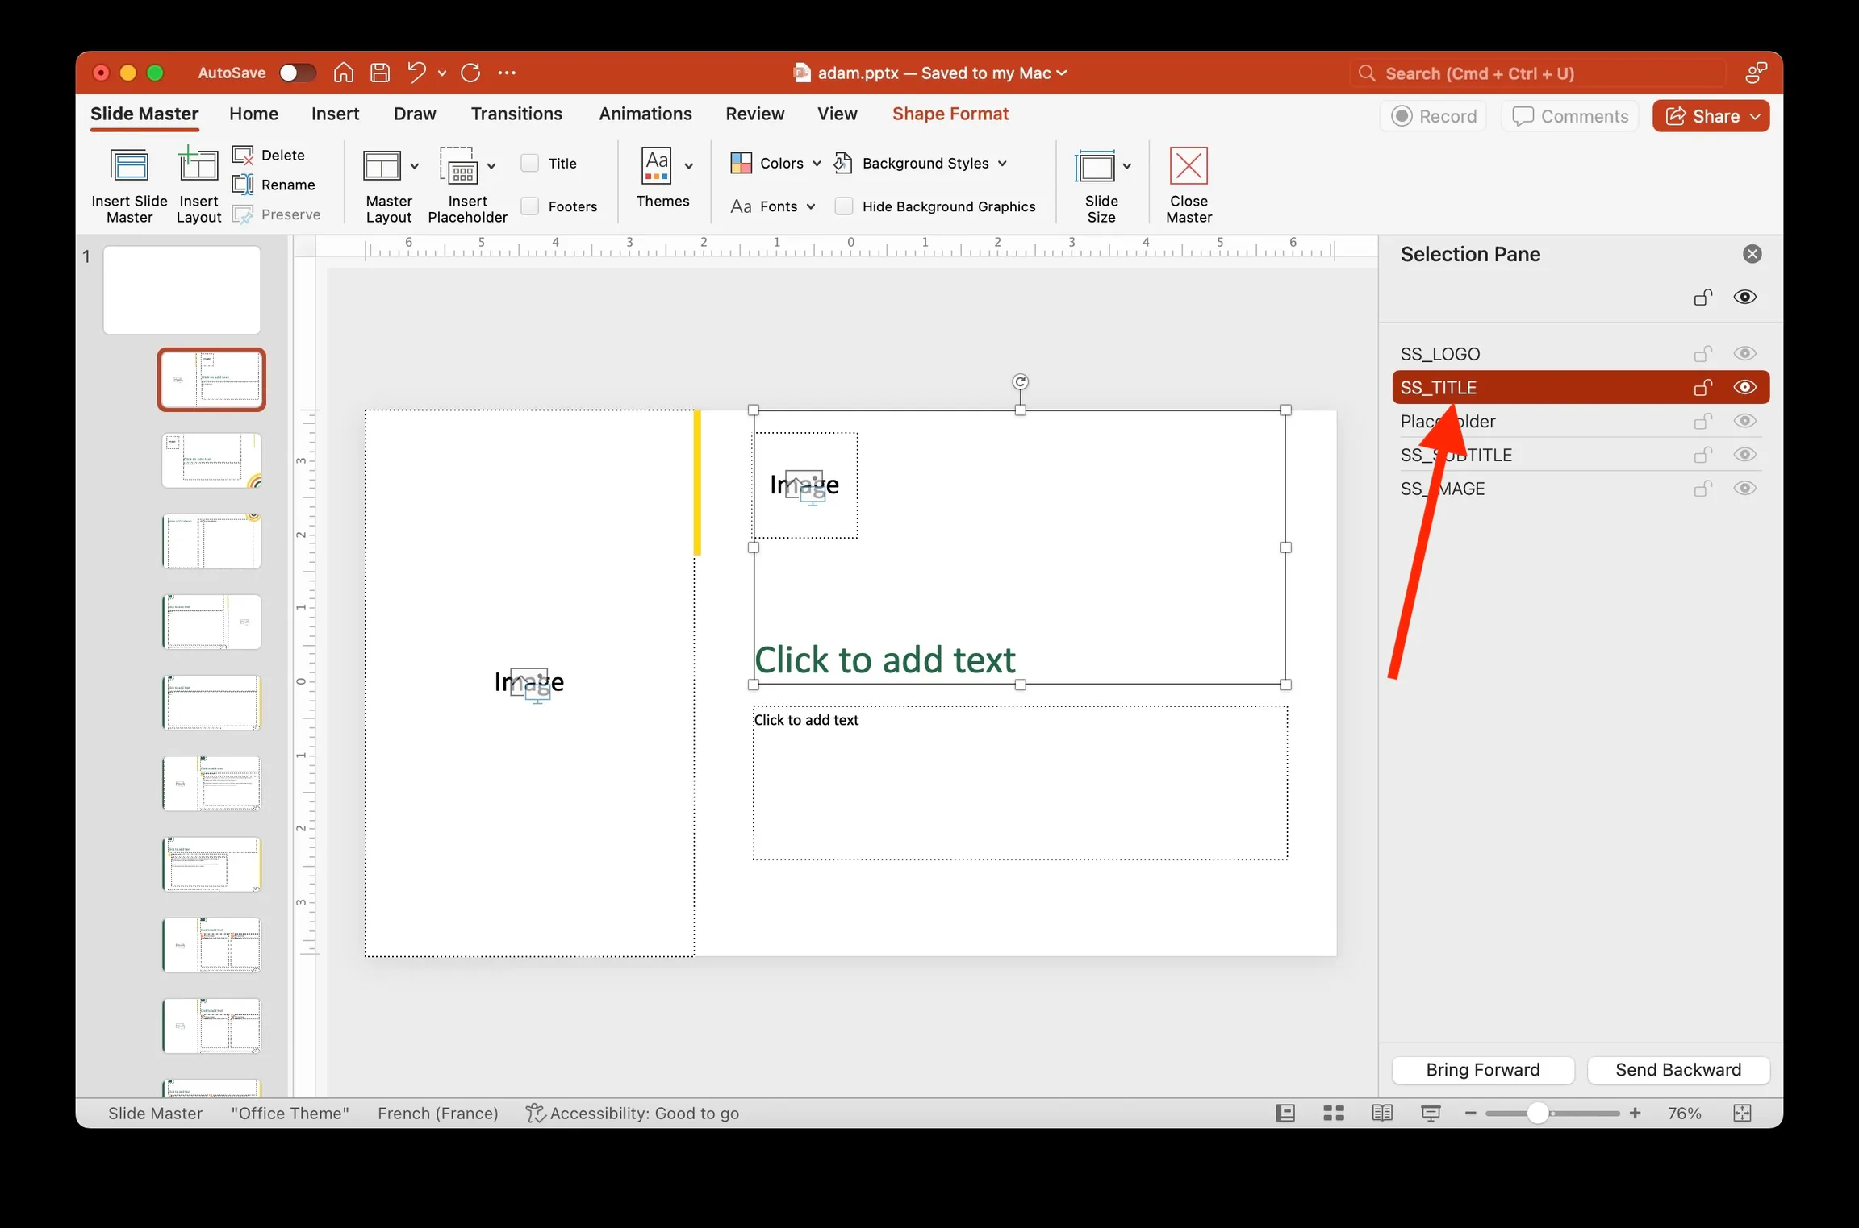Hide the SS_LOGO object
The image size is (1859, 1228).
[x=1744, y=353]
